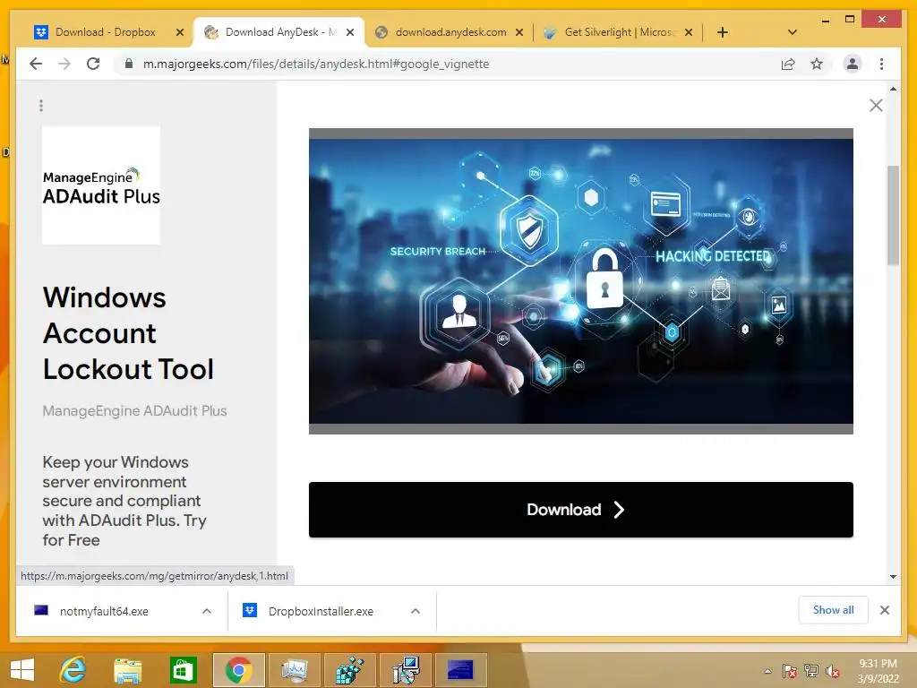This screenshot has width=917, height=688.
Task: Open a new tab with plus
Action: [x=723, y=32]
